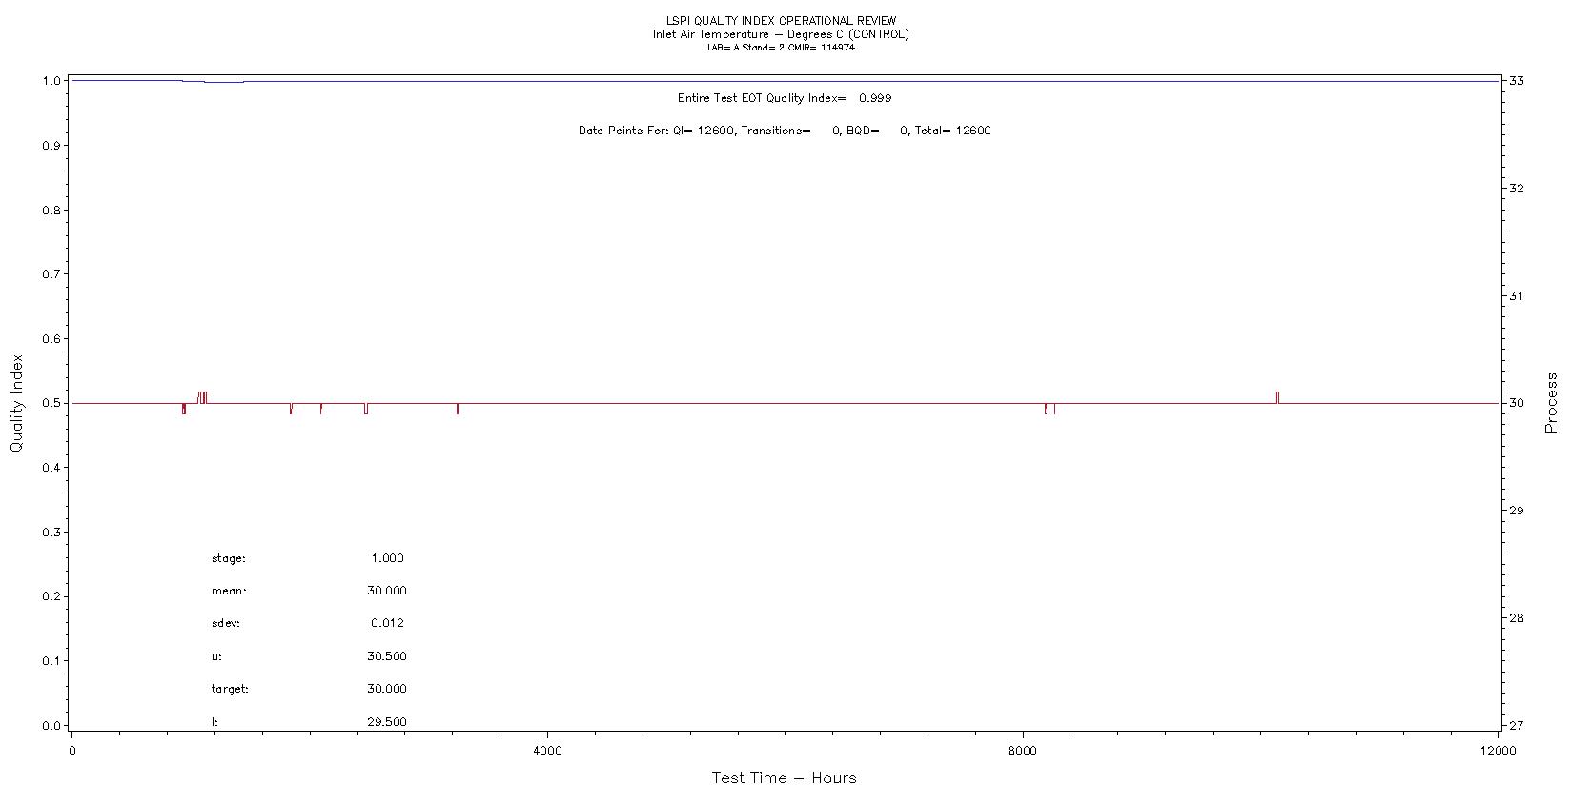Click the '27' right axis tick label
This screenshot has width=1571, height=805.
point(1516,726)
